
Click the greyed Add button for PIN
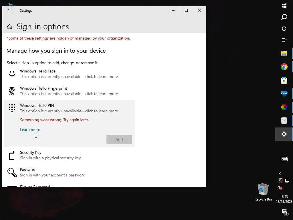(x=119, y=140)
